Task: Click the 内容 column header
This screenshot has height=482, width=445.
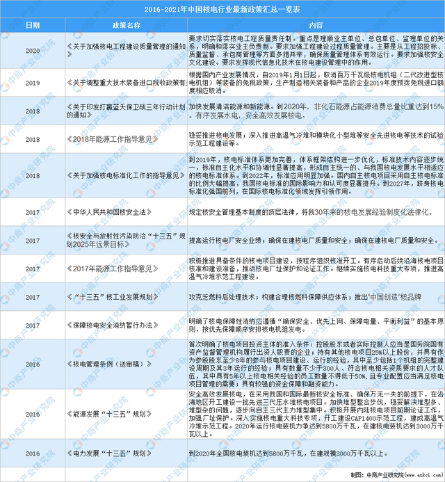Action: (316, 24)
